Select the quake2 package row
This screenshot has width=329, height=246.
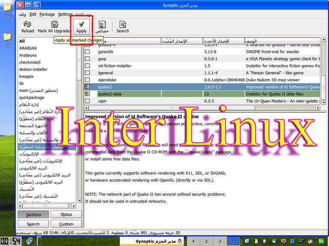click(x=202, y=87)
